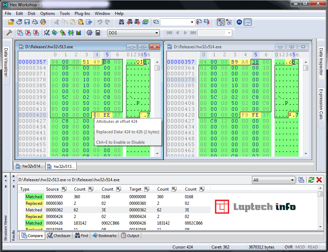
Task: Click the Paste Special icon
Action: [x=81, y=22]
